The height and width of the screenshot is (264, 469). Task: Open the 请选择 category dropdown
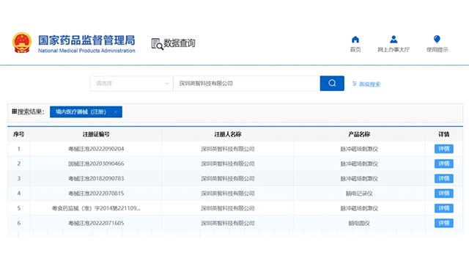pyautogui.click(x=132, y=83)
